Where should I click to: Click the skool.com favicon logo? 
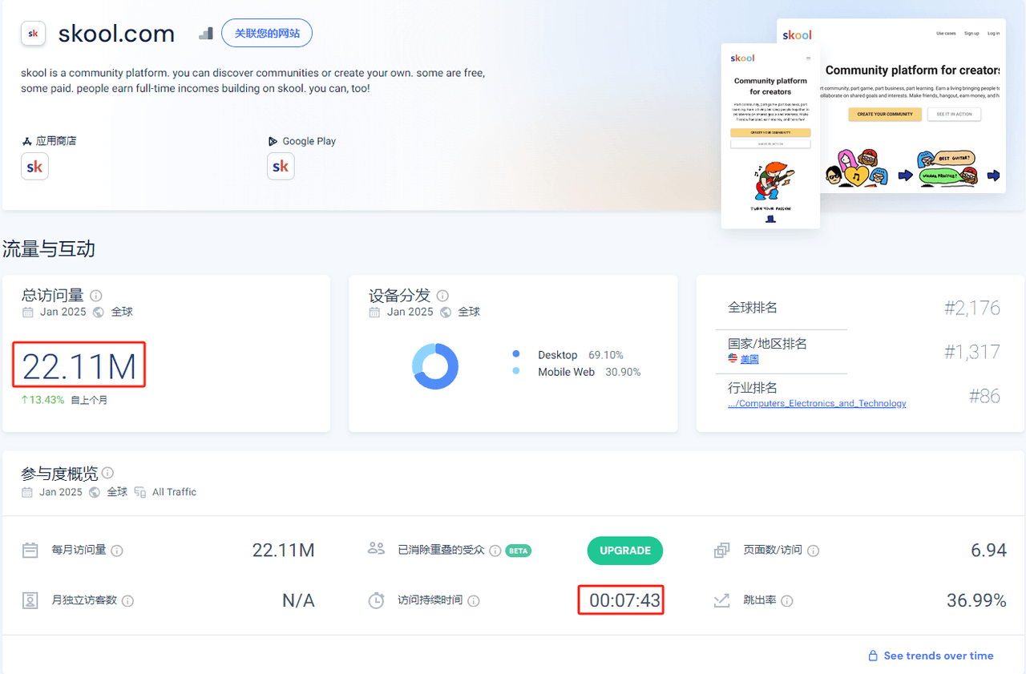(33, 33)
